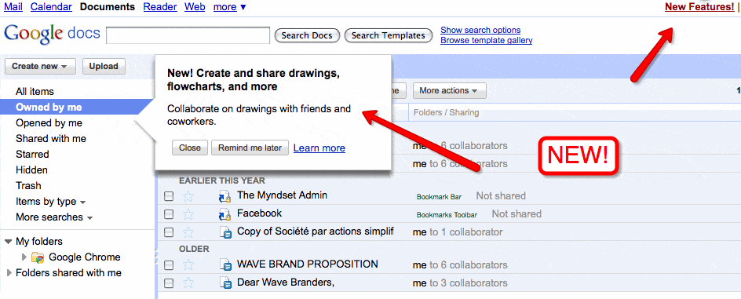Viewport: 741px width, 299px height.
Task: Open the Create new dropdown
Action: tap(40, 66)
